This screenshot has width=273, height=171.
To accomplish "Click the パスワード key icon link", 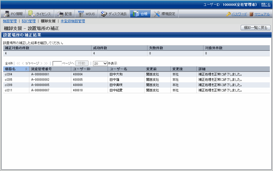I will 228,14.
